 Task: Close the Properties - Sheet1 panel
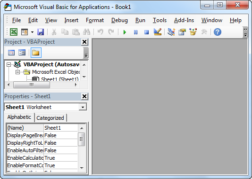pos(84,96)
